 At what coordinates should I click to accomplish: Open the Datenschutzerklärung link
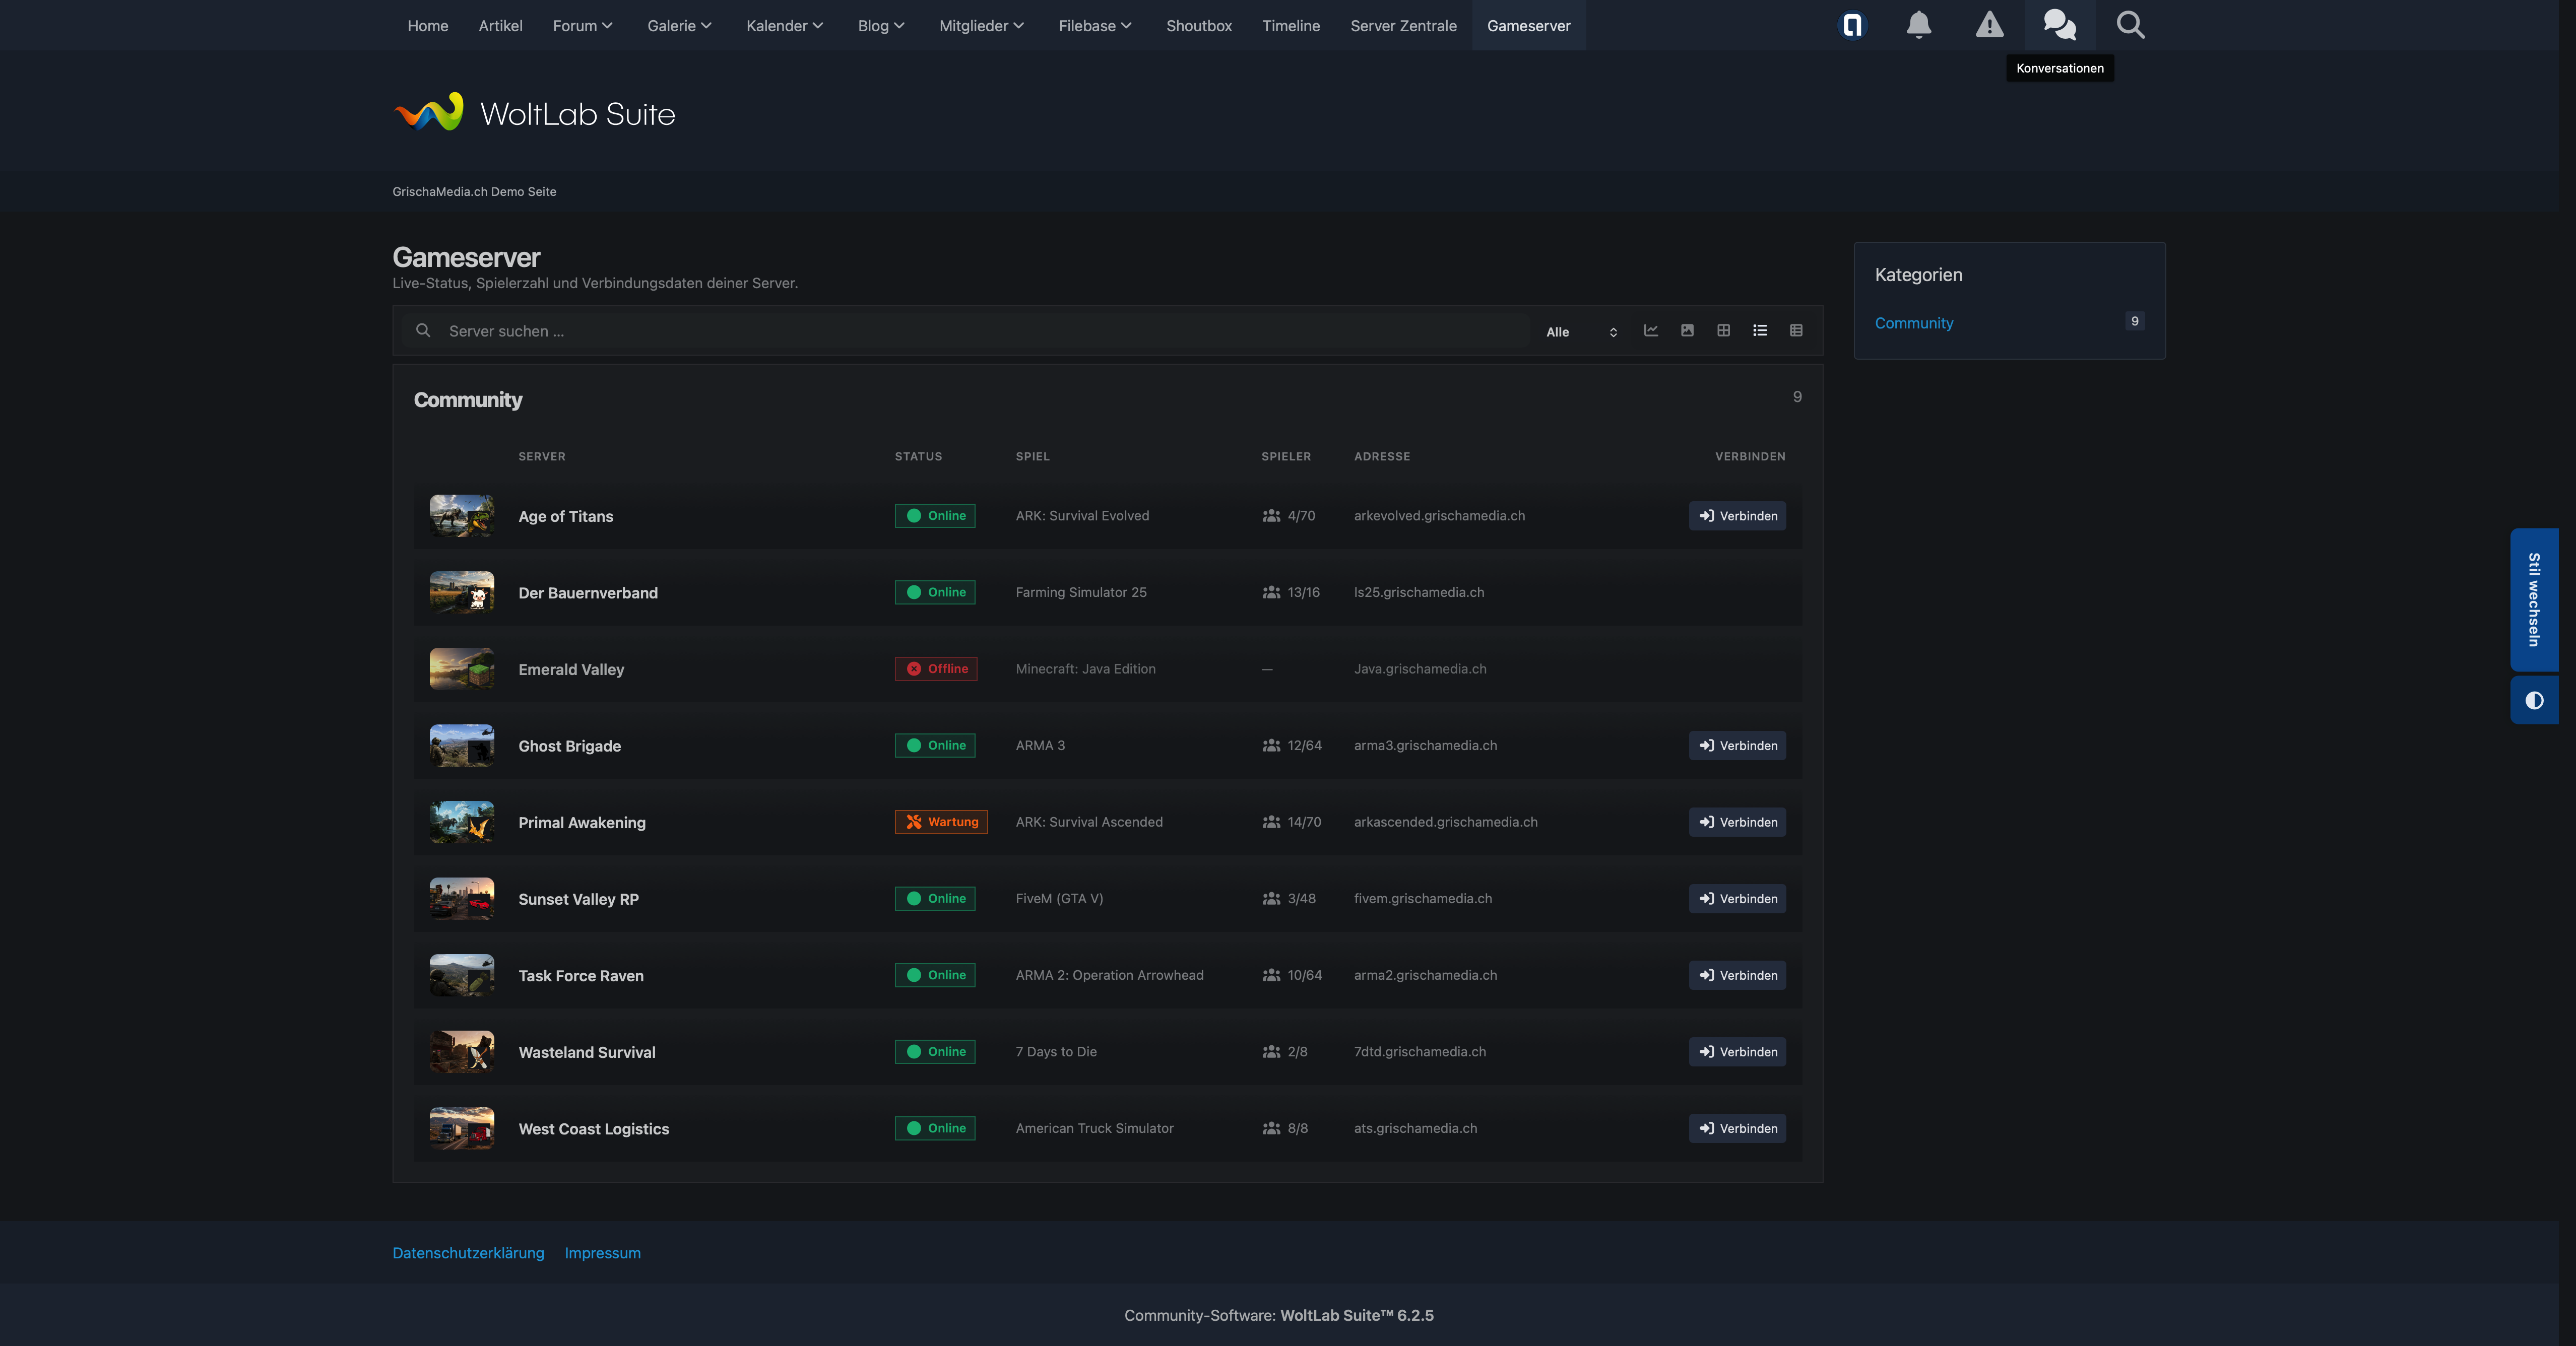tap(468, 1253)
